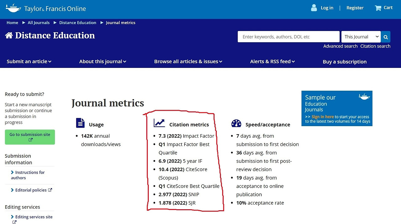Open Buy a subscription
The height and width of the screenshot is (224, 401).
(345, 62)
